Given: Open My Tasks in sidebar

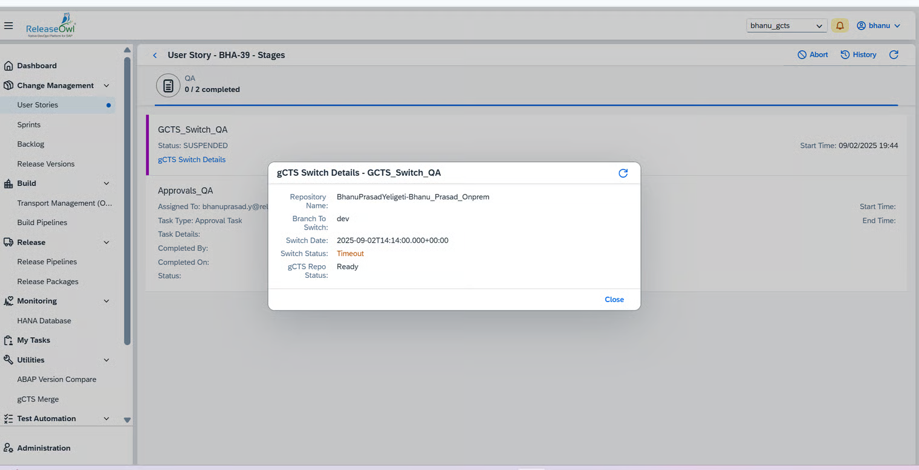Looking at the screenshot, I should pyautogui.click(x=33, y=340).
